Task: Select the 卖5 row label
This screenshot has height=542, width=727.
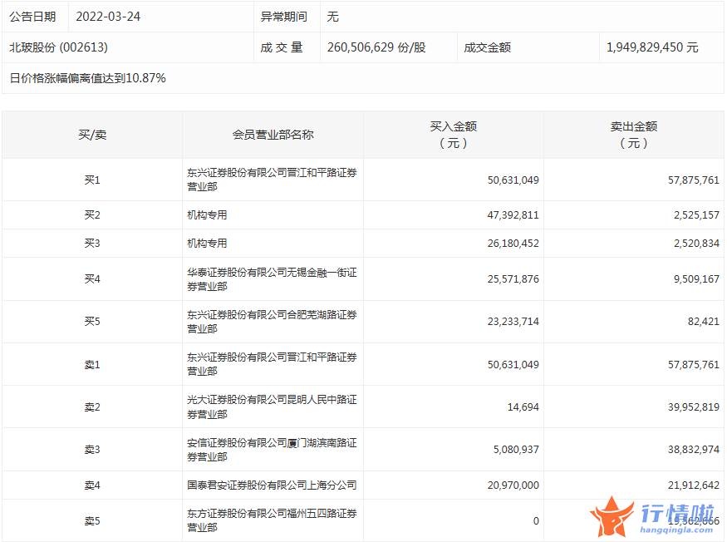Action: 92,520
